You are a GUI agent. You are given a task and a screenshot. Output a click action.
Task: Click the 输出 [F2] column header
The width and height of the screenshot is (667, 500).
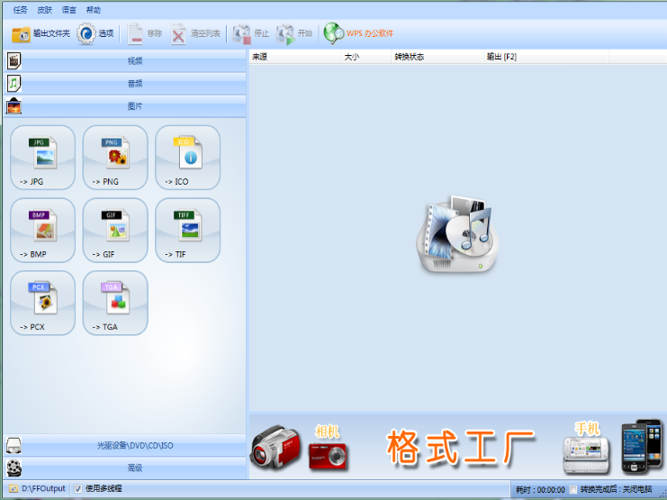pos(546,57)
